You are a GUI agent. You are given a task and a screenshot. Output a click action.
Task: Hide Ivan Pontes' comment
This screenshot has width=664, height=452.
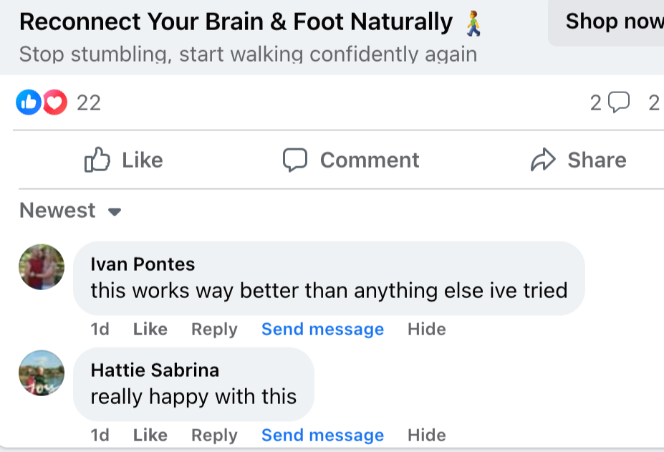coord(427,330)
